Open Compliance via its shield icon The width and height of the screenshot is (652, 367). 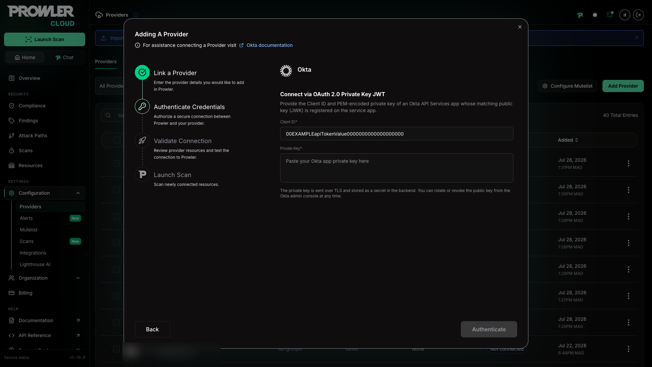click(x=12, y=106)
